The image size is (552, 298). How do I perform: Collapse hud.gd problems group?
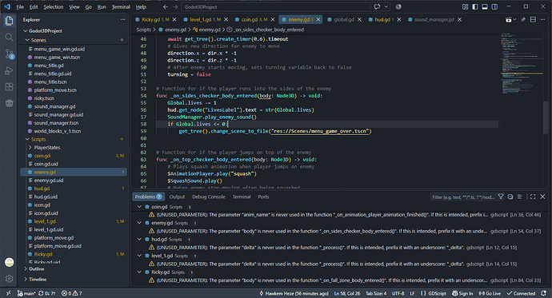click(x=139, y=240)
